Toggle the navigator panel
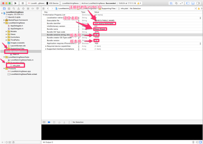203x144 pixels. pyautogui.click(x=188, y=3)
